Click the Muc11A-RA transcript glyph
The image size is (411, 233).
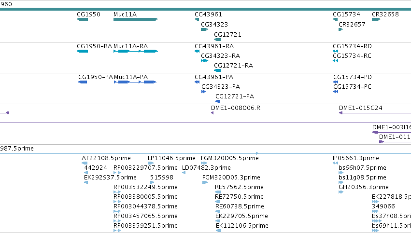coord(136,51)
